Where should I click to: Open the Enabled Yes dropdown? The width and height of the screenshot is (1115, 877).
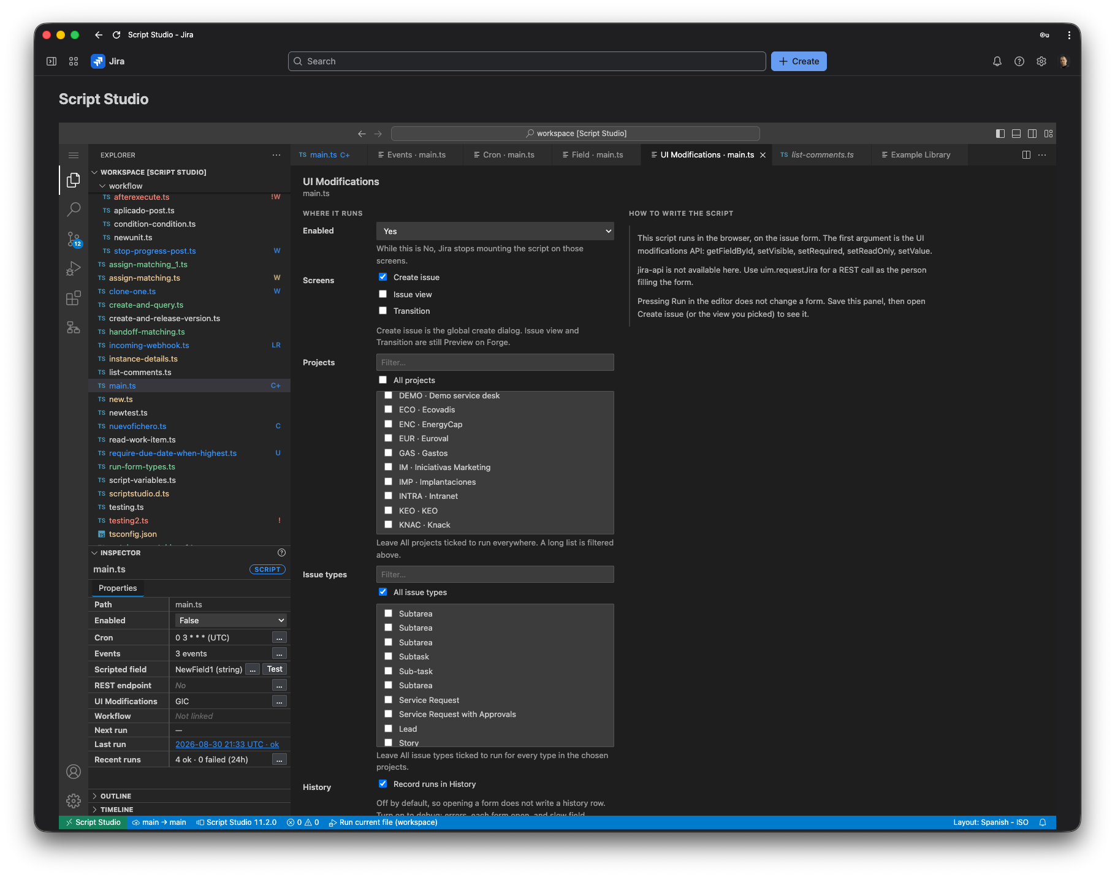[x=495, y=231]
